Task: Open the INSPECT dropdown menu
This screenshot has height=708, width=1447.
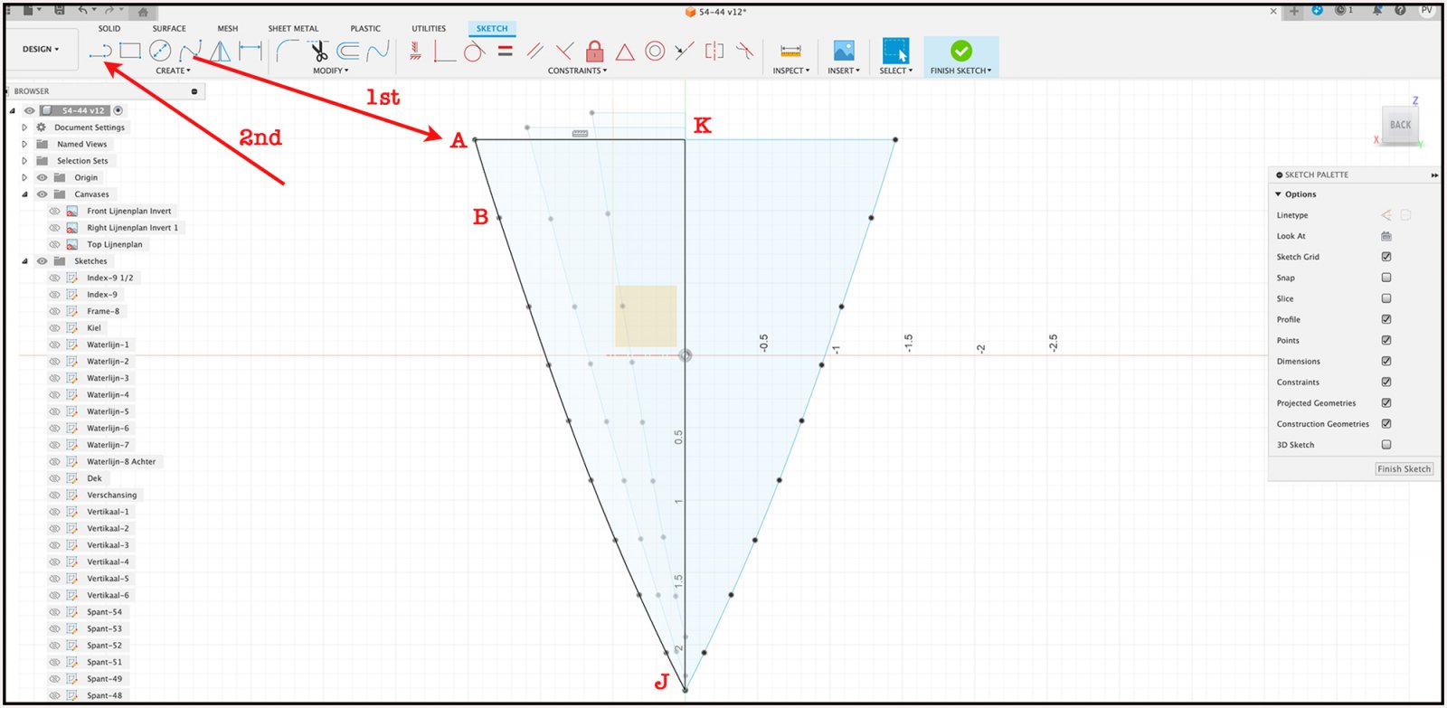Action: (x=790, y=71)
